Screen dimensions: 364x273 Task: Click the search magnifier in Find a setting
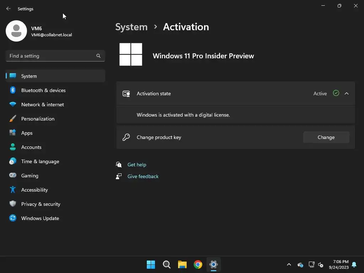[98, 56]
